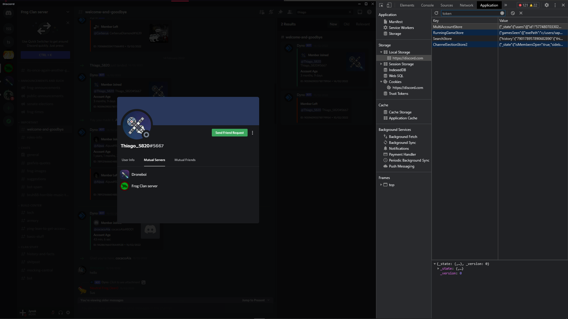Select the Service Workers item

[x=401, y=28]
